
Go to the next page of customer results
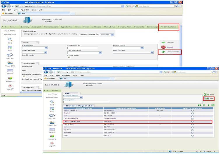coord(209,105)
